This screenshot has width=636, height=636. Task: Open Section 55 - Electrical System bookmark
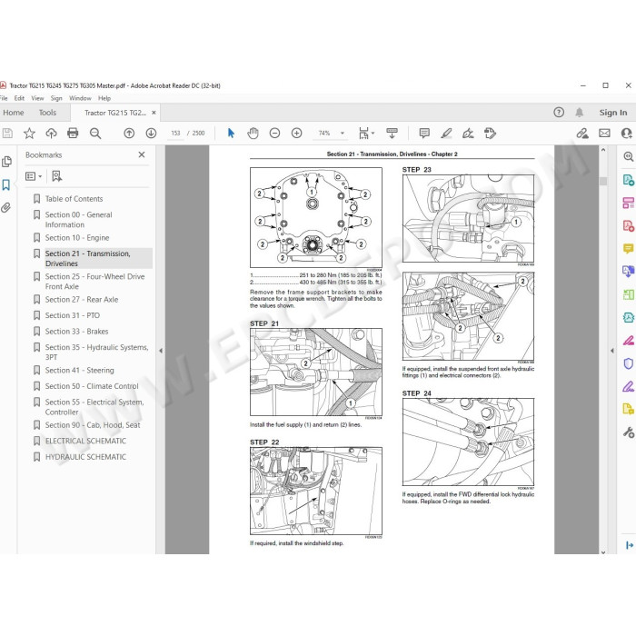click(x=94, y=407)
